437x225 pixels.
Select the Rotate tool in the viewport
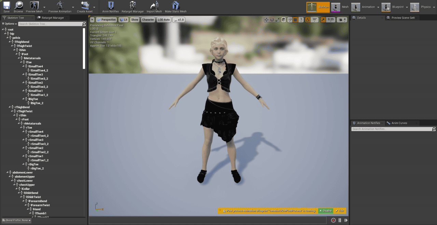point(272,20)
